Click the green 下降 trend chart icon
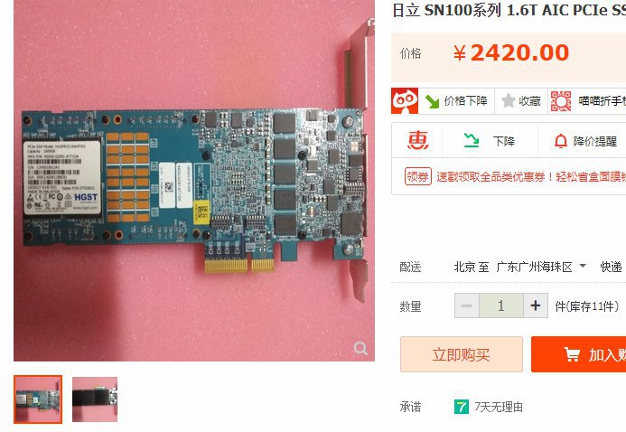This screenshot has width=626, height=432. coord(472,141)
